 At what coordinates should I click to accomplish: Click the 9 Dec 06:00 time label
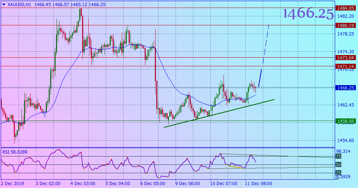188,183
